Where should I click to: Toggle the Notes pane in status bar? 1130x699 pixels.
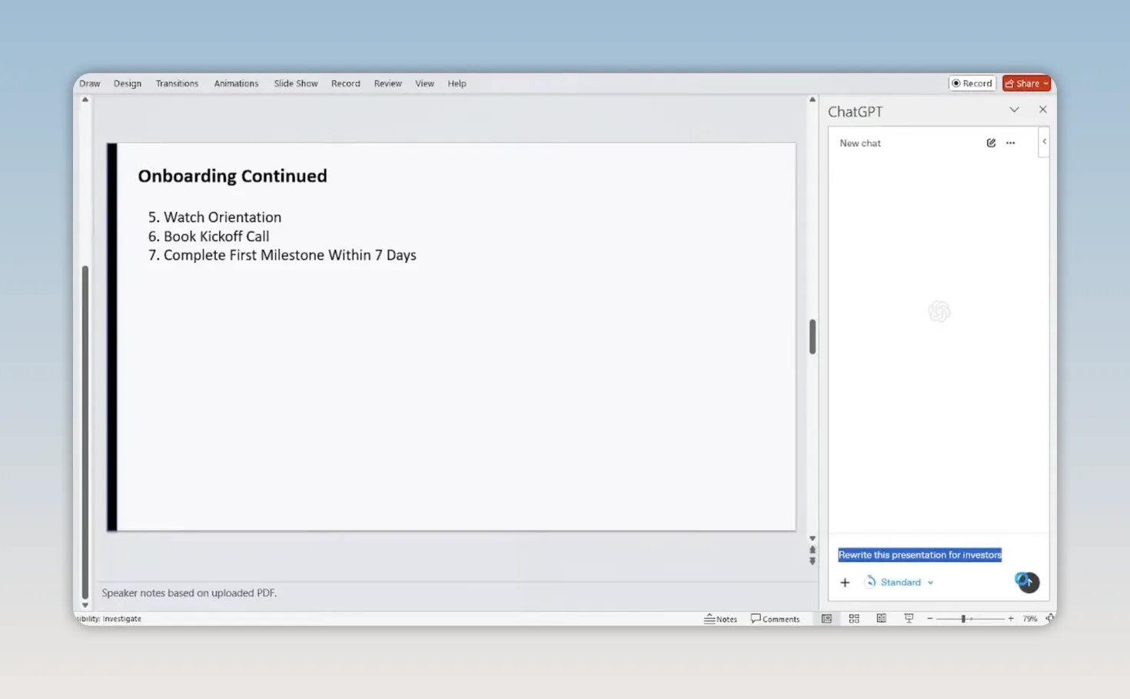click(720, 618)
